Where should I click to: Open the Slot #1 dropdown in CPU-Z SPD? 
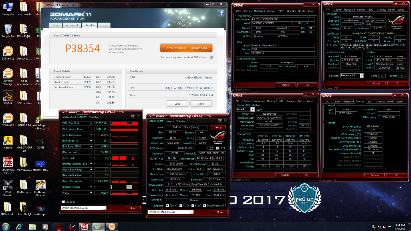pyautogui.click(x=252, y=109)
